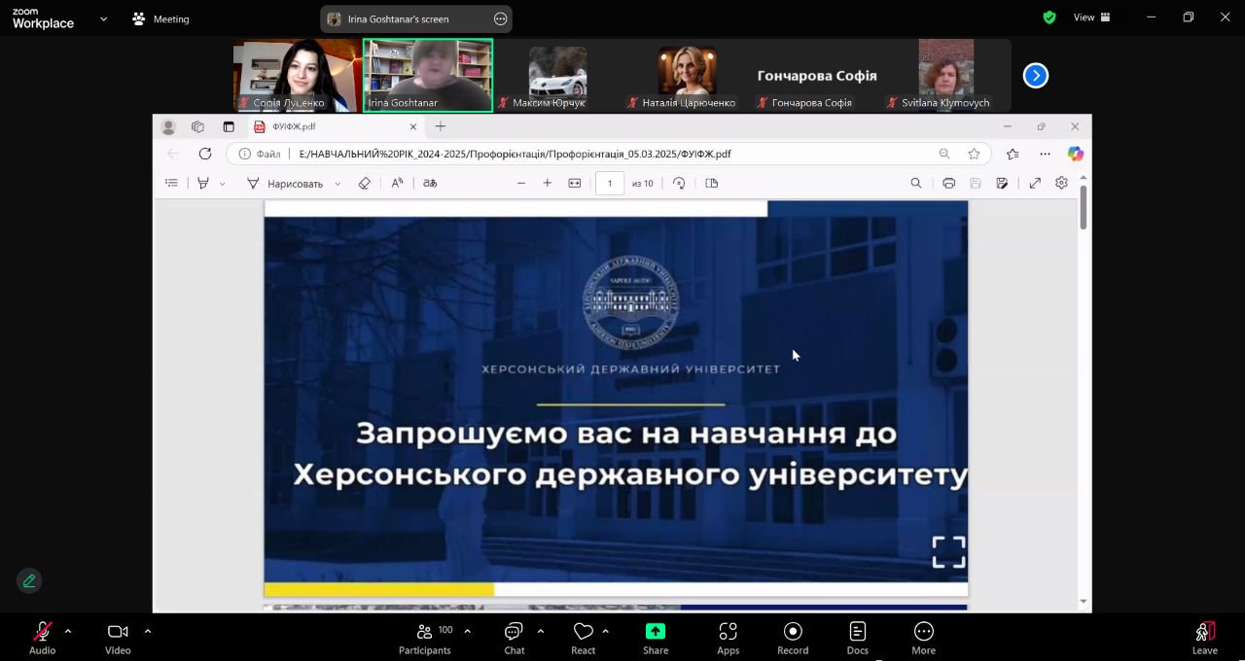This screenshot has height=661, width=1245.
Task: Start Read aloud in PDF toolbar
Action: (397, 183)
